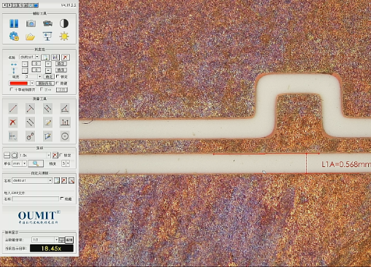Select the pencil note annotation tool
Image resolution: width=371 pixels, height=267 pixels.
47,123
